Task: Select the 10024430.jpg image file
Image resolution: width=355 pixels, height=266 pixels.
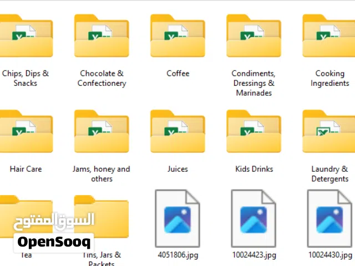Action: (x=329, y=219)
